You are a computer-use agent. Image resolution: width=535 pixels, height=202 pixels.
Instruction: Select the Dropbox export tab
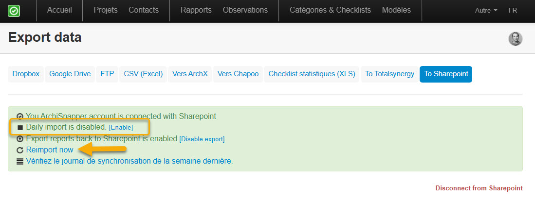(25, 74)
